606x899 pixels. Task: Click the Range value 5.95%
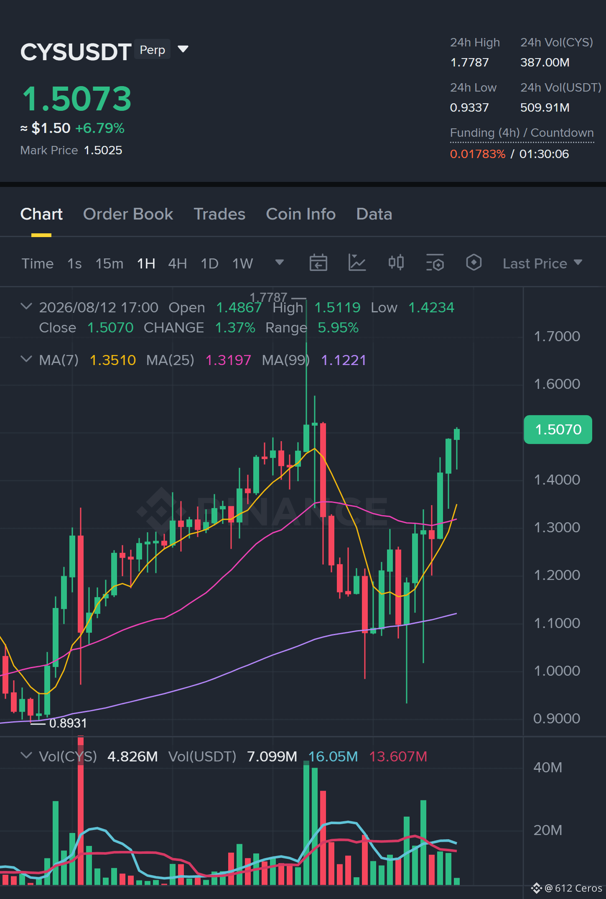[x=338, y=327]
